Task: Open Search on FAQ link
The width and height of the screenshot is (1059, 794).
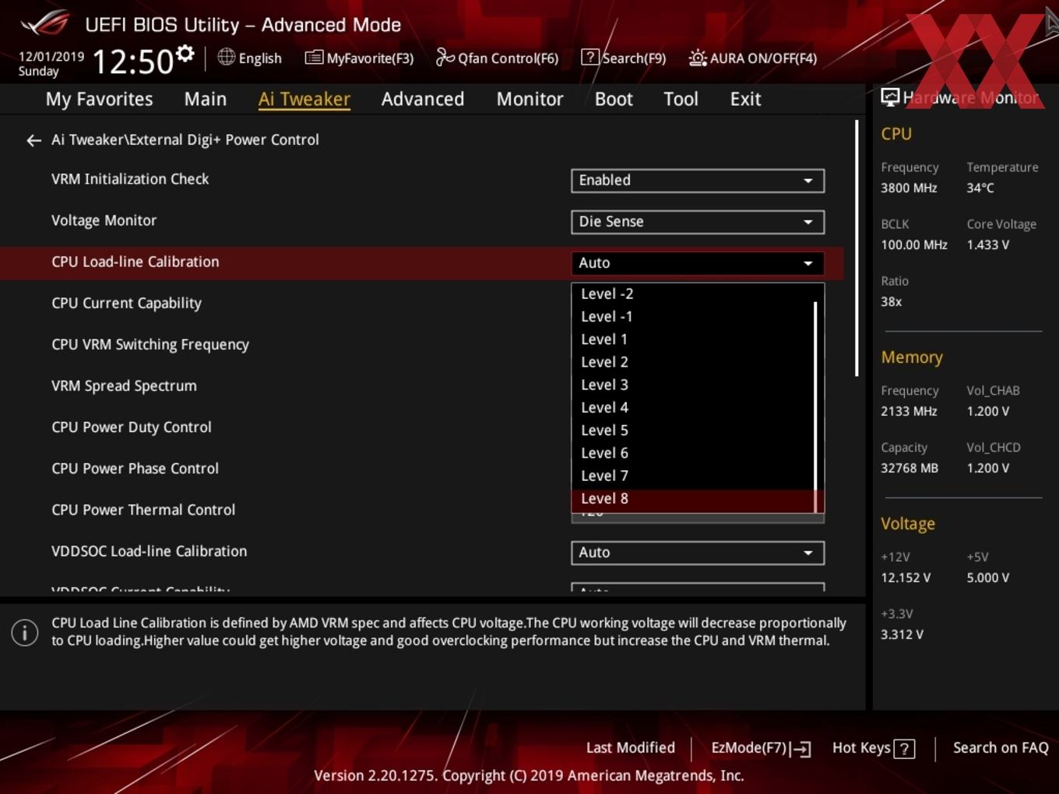Action: pos(1001,748)
